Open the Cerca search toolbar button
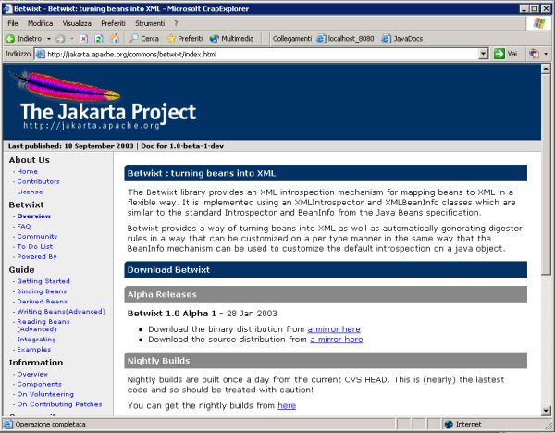This screenshot has height=433, width=555. click(143, 38)
